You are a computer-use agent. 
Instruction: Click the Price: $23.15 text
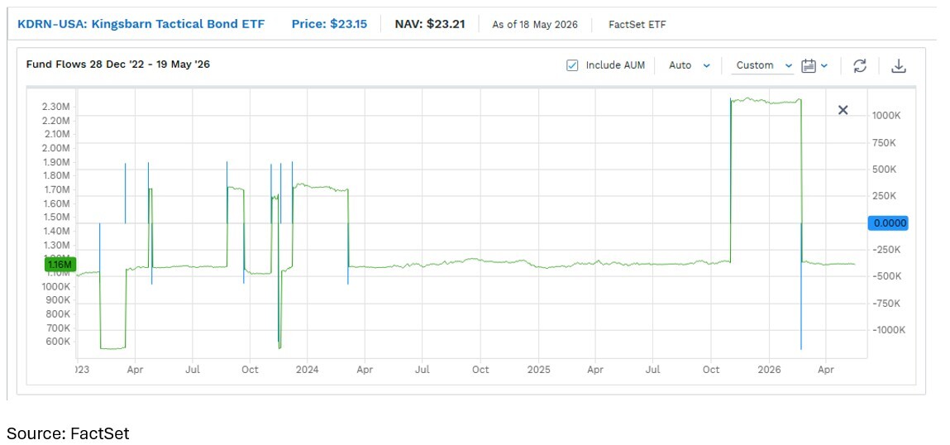pos(329,24)
